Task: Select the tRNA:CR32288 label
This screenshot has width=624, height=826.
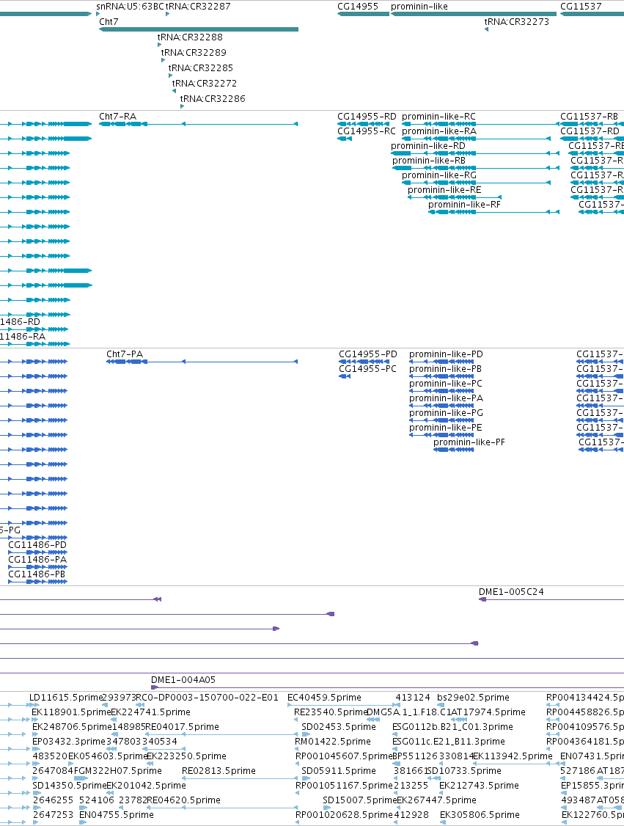Action: pyautogui.click(x=190, y=37)
